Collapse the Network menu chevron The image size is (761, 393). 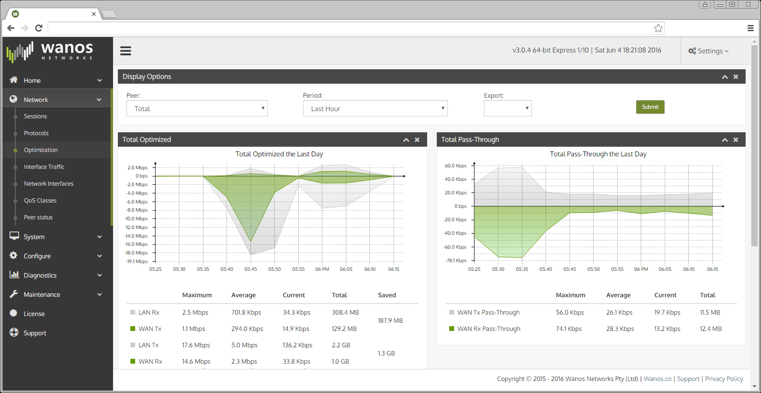point(99,100)
